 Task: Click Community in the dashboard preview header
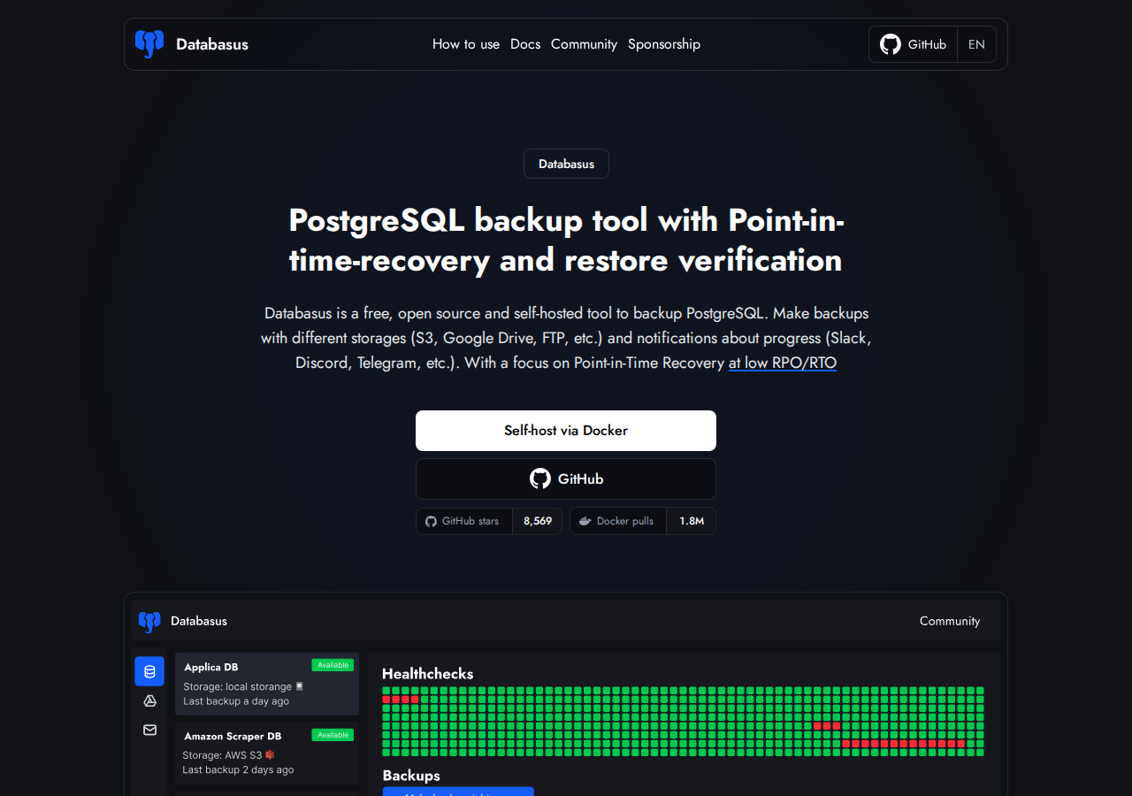950,621
